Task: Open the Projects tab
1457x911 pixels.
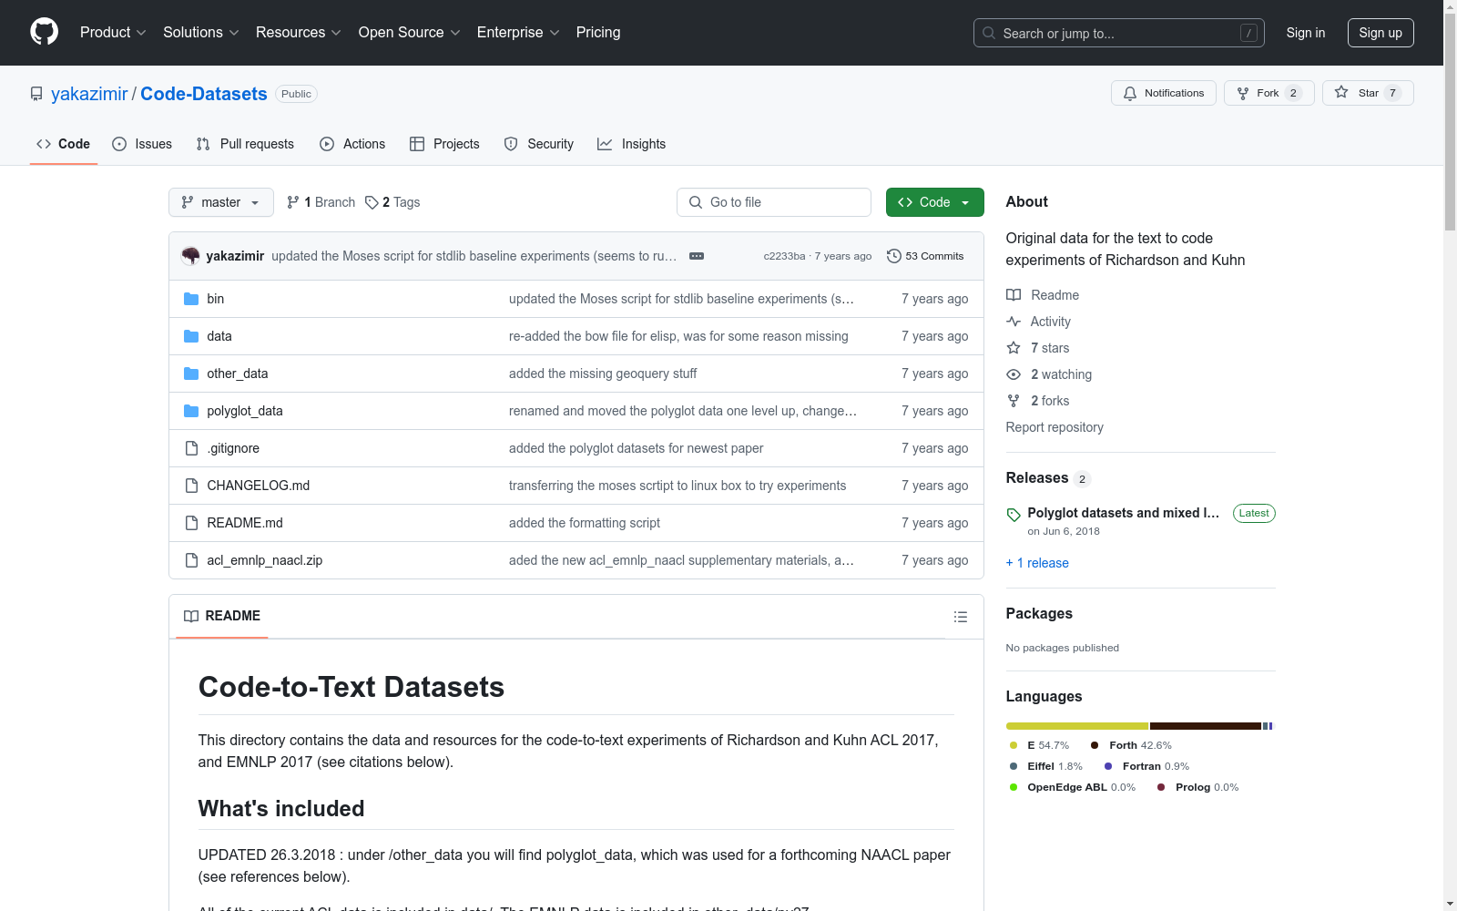Action: 444,144
